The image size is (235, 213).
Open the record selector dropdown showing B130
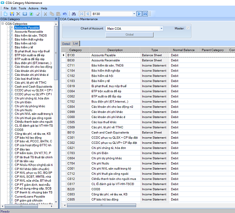coord(134,14)
